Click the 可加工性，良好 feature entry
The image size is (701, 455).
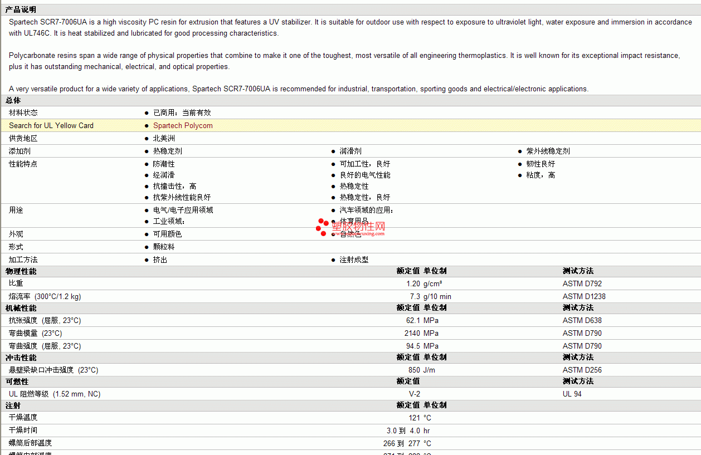(365, 164)
